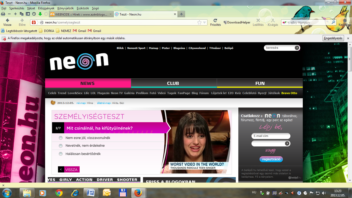
Task: Open downloads with green arrow icon
Action: [40, 14]
